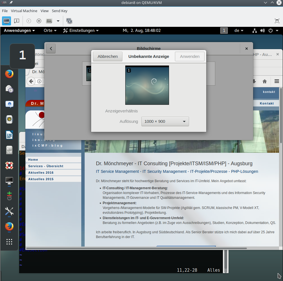
Task: Click the Anwenden button
Action: (x=190, y=56)
